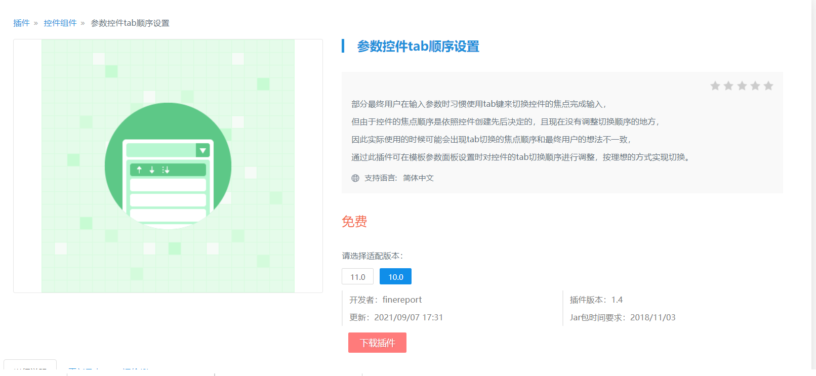Open the plugin preview image
This screenshot has height=376, width=816.
pos(168,166)
